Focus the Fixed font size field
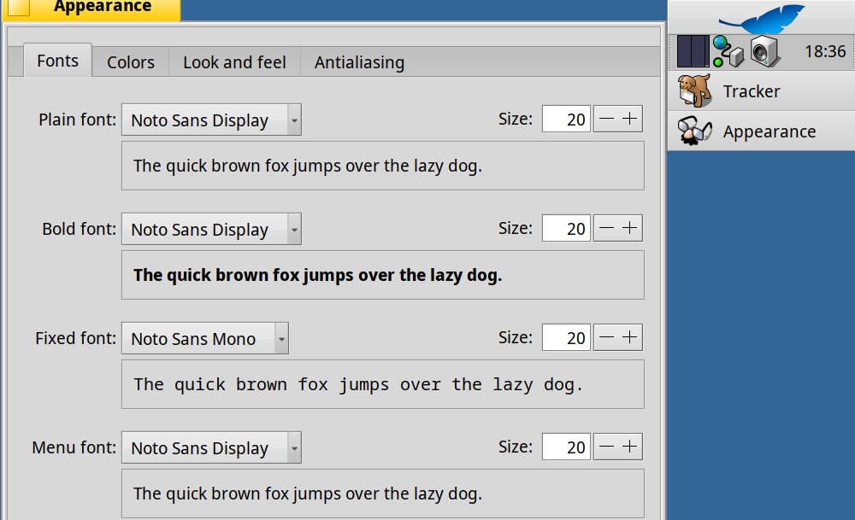Screen dimensions: 855x520 coord(566,338)
